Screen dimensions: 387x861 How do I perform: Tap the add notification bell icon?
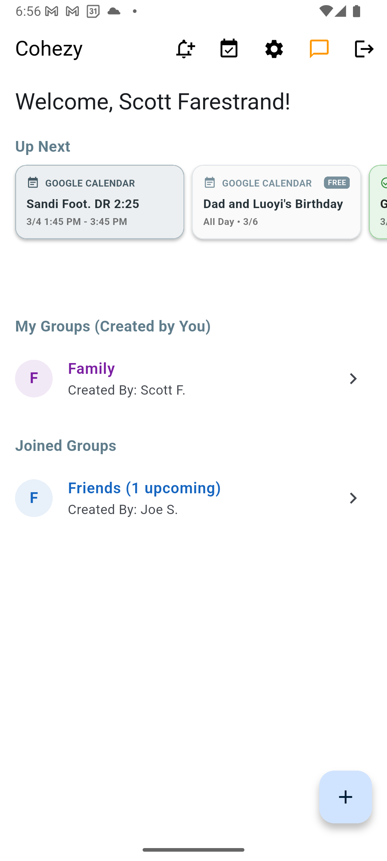pos(185,49)
